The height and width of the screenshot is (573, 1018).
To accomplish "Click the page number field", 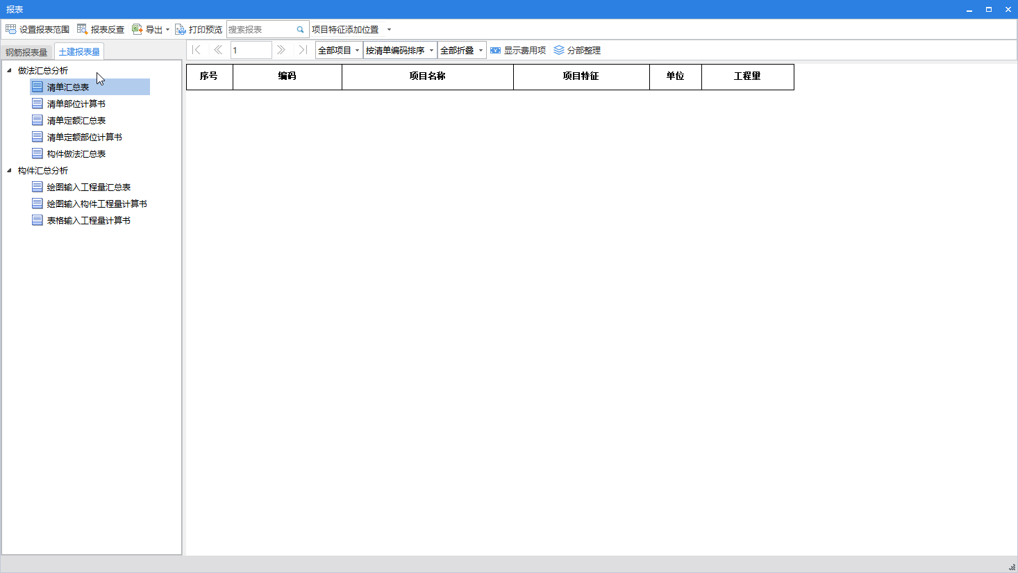I will [251, 50].
